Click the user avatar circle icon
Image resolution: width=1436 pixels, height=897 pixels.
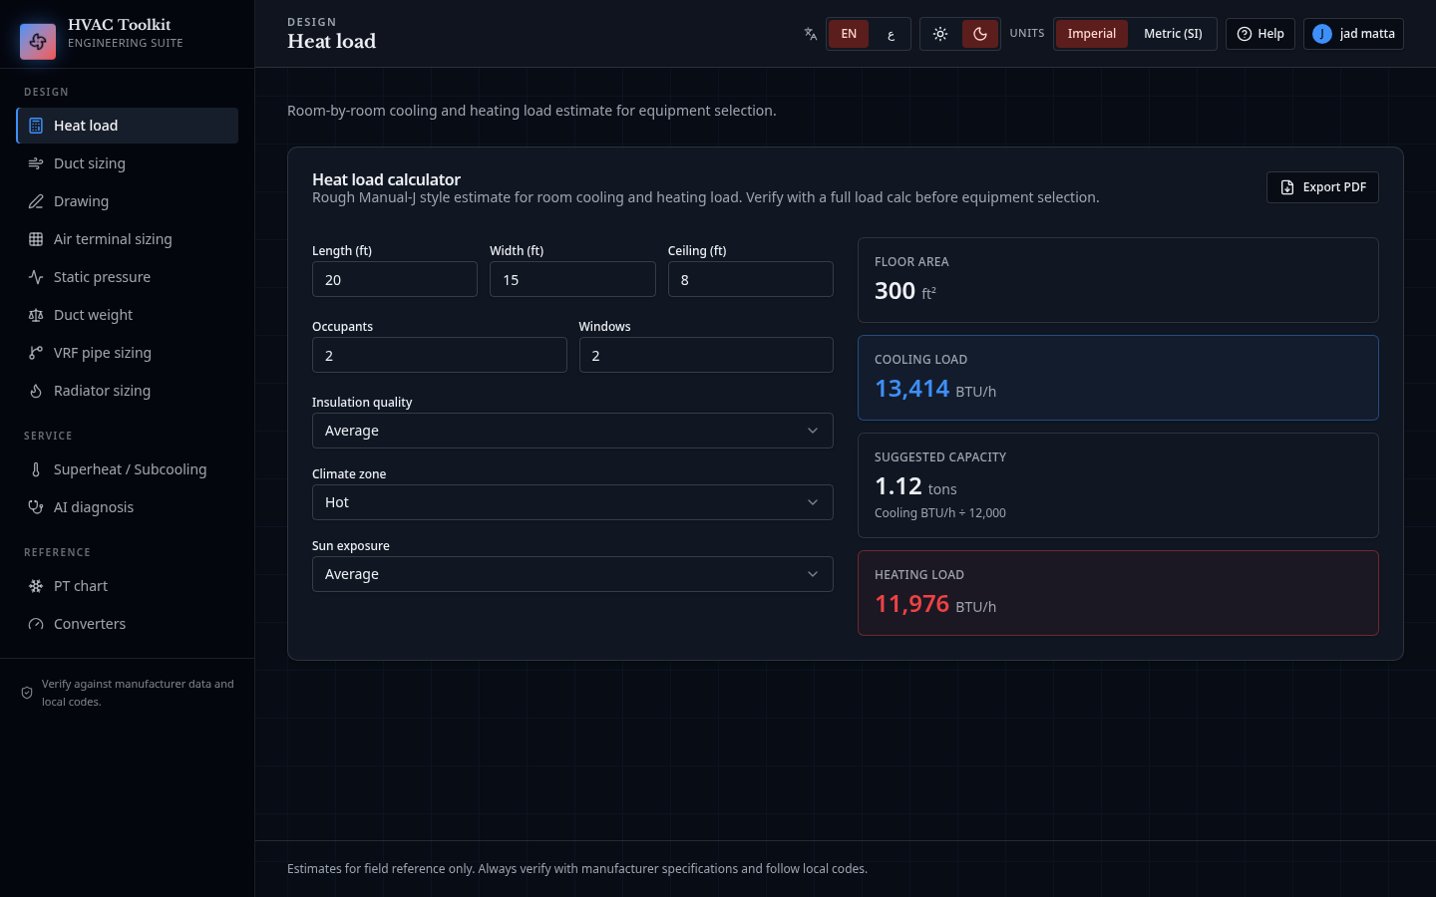(1322, 34)
